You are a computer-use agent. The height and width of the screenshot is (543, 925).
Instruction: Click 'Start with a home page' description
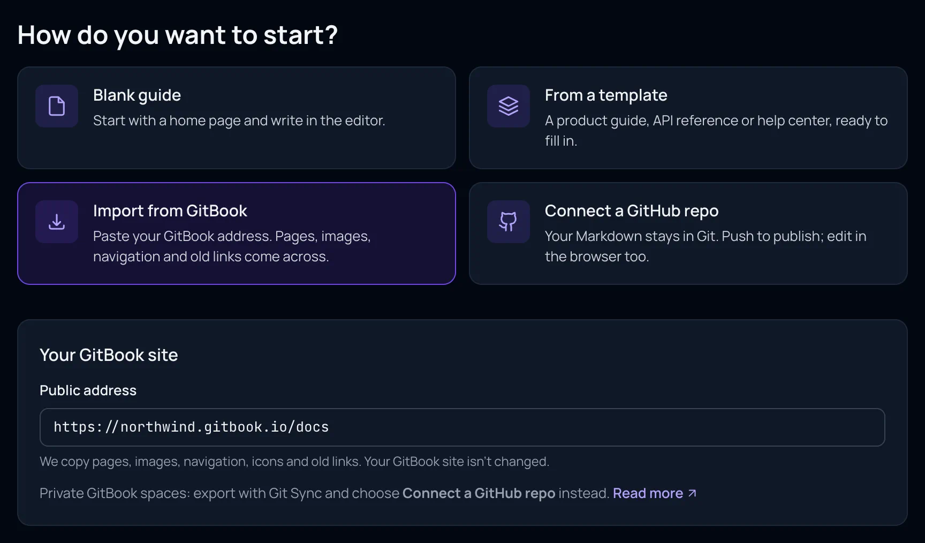tap(239, 120)
